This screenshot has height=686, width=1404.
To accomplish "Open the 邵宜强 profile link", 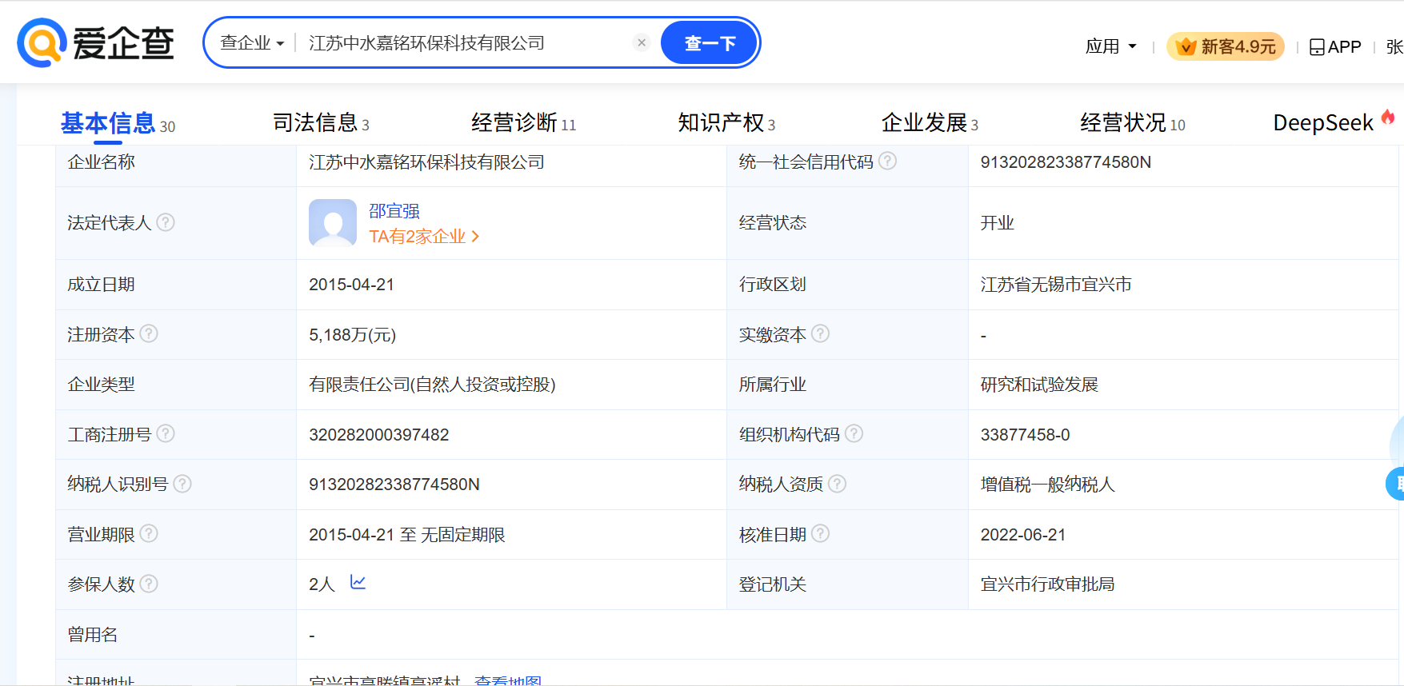I will click(394, 211).
